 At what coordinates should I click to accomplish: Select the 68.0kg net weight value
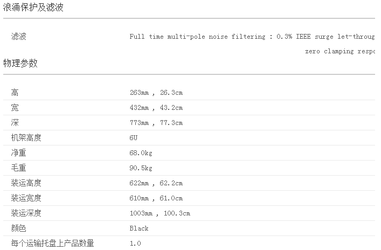click(141, 153)
